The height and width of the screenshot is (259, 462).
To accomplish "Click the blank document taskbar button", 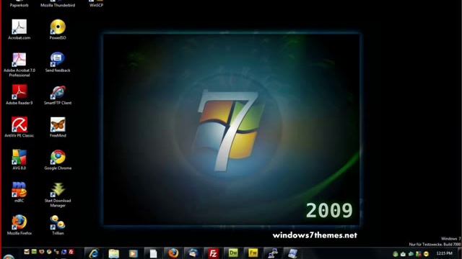I will (x=153, y=253).
